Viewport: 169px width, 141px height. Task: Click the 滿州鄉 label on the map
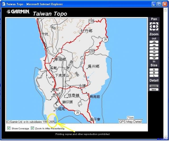pos(93,66)
